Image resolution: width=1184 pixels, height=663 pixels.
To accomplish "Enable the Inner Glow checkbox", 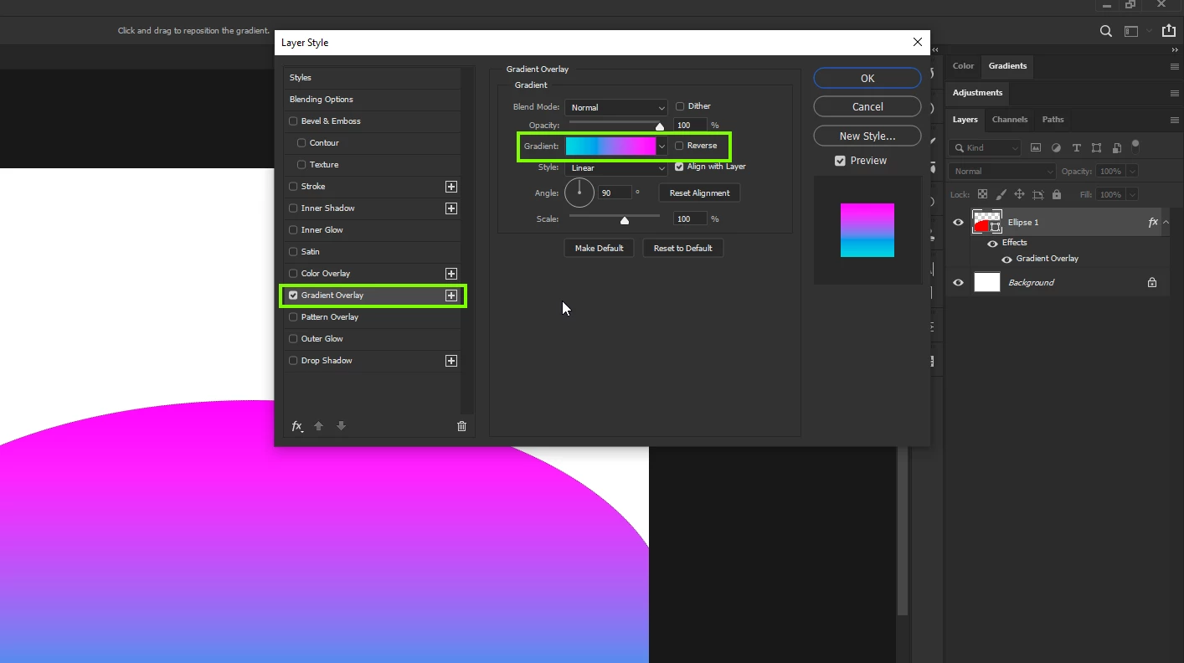I will [293, 230].
